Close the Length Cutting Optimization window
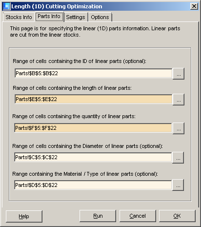 194,6
